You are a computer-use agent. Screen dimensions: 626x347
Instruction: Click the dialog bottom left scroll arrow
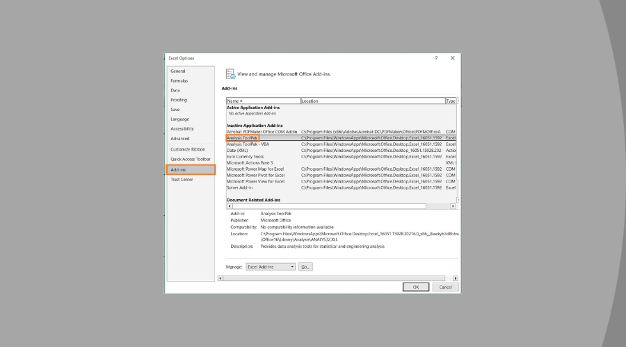pyautogui.click(x=220, y=278)
